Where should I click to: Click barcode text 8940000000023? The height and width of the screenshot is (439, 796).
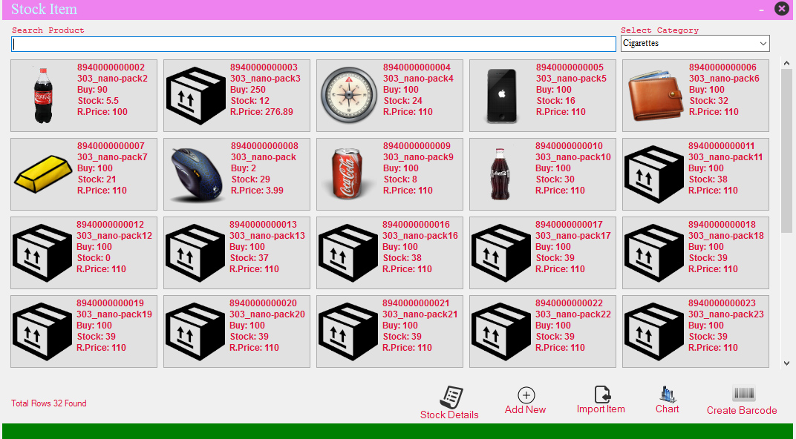coord(722,303)
